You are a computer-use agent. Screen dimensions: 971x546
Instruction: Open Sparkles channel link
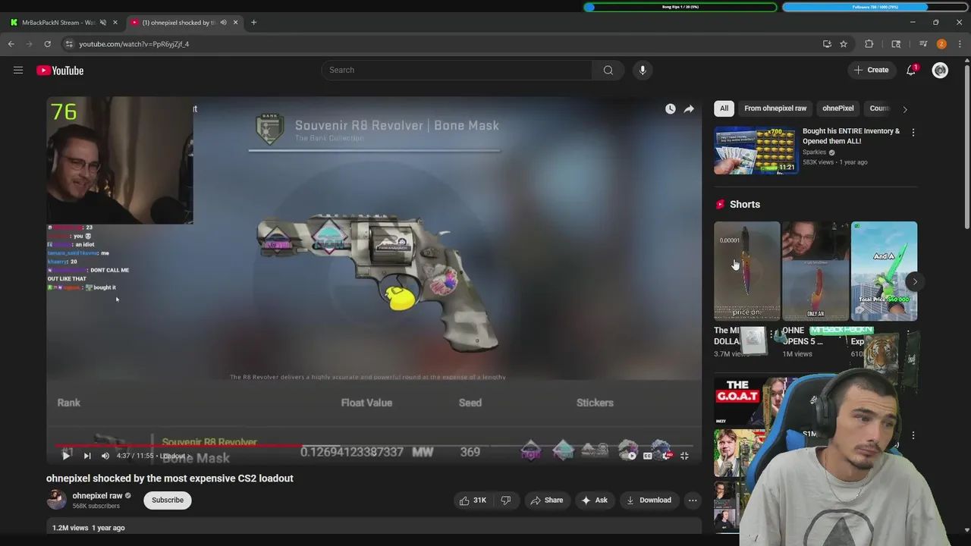[814, 152]
